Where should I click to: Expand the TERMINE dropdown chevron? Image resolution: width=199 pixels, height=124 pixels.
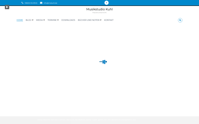point(58,20)
